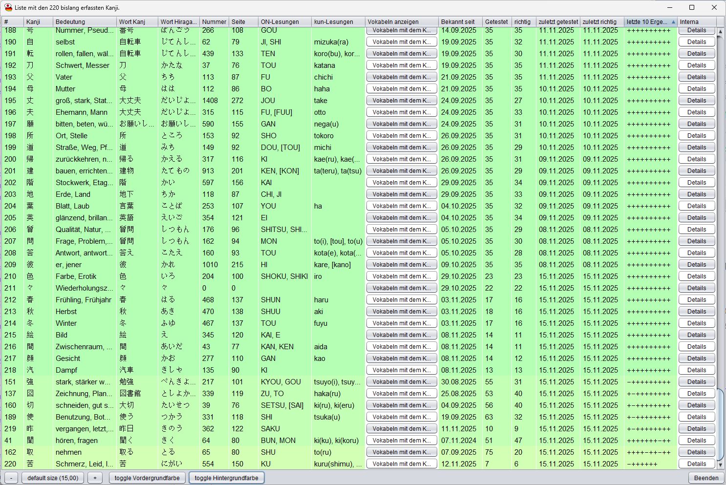Click the ON-Lesungen column header
This screenshot has width=726, height=485.
coord(284,22)
